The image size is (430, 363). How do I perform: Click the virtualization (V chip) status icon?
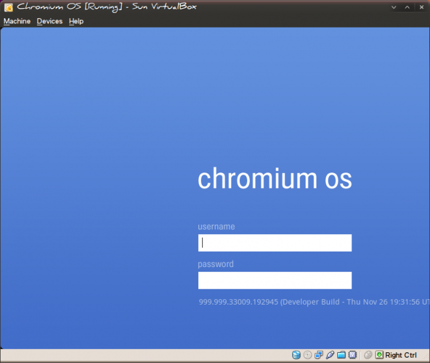[352, 355]
